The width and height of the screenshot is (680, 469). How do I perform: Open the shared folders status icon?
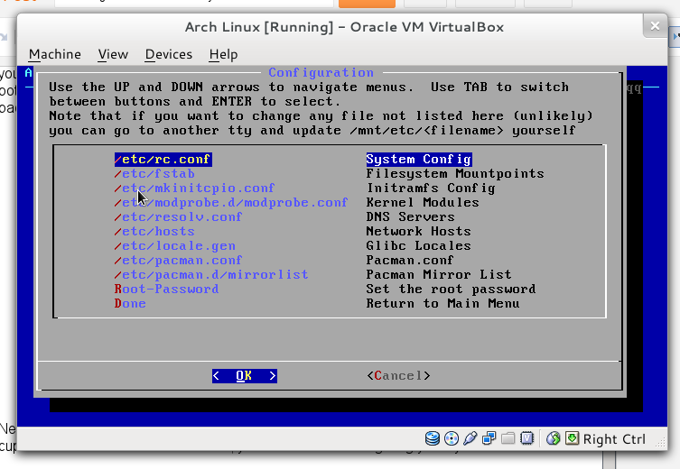tap(508, 438)
